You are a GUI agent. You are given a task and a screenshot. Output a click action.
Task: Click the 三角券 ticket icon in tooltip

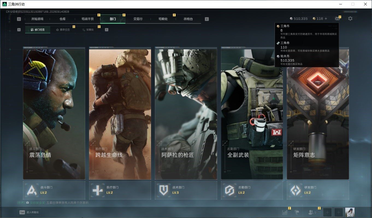[278, 43]
